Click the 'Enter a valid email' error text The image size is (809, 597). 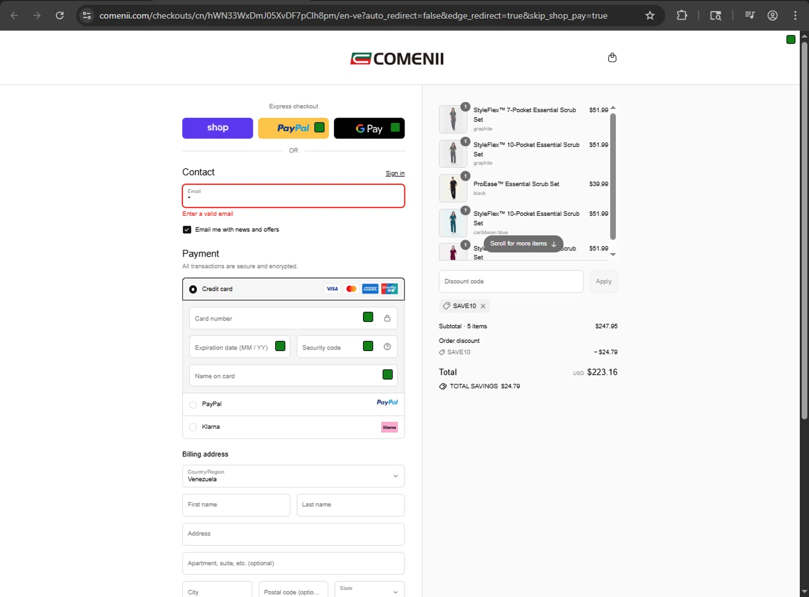pyautogui.click(x=208, y=214)
